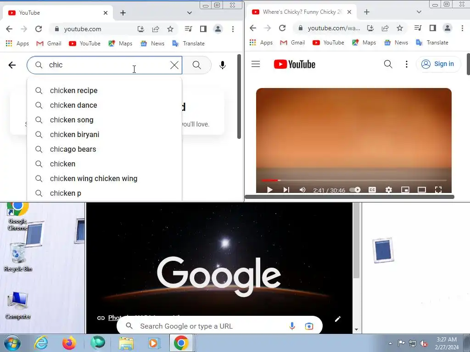The width and height of the screenshot is (470, 352).
Task: Click the YouTube search field containing 'chic'
Action: point(104,65)
